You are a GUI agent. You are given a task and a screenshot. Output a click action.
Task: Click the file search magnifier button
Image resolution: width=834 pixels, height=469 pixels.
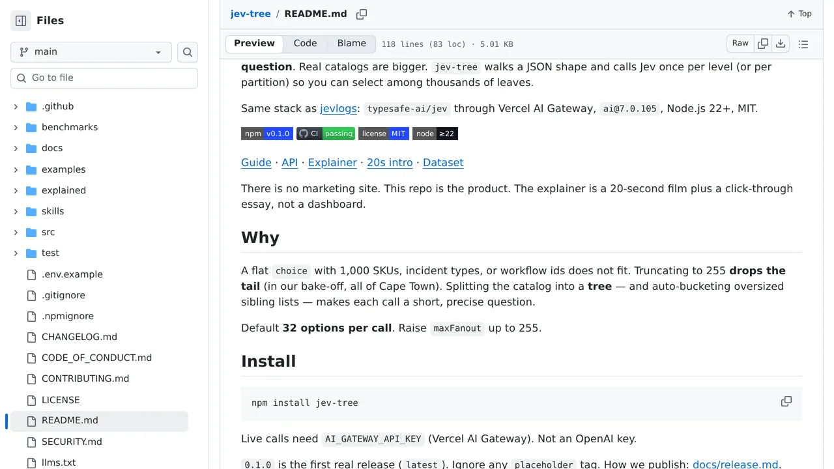click(188, 52)
